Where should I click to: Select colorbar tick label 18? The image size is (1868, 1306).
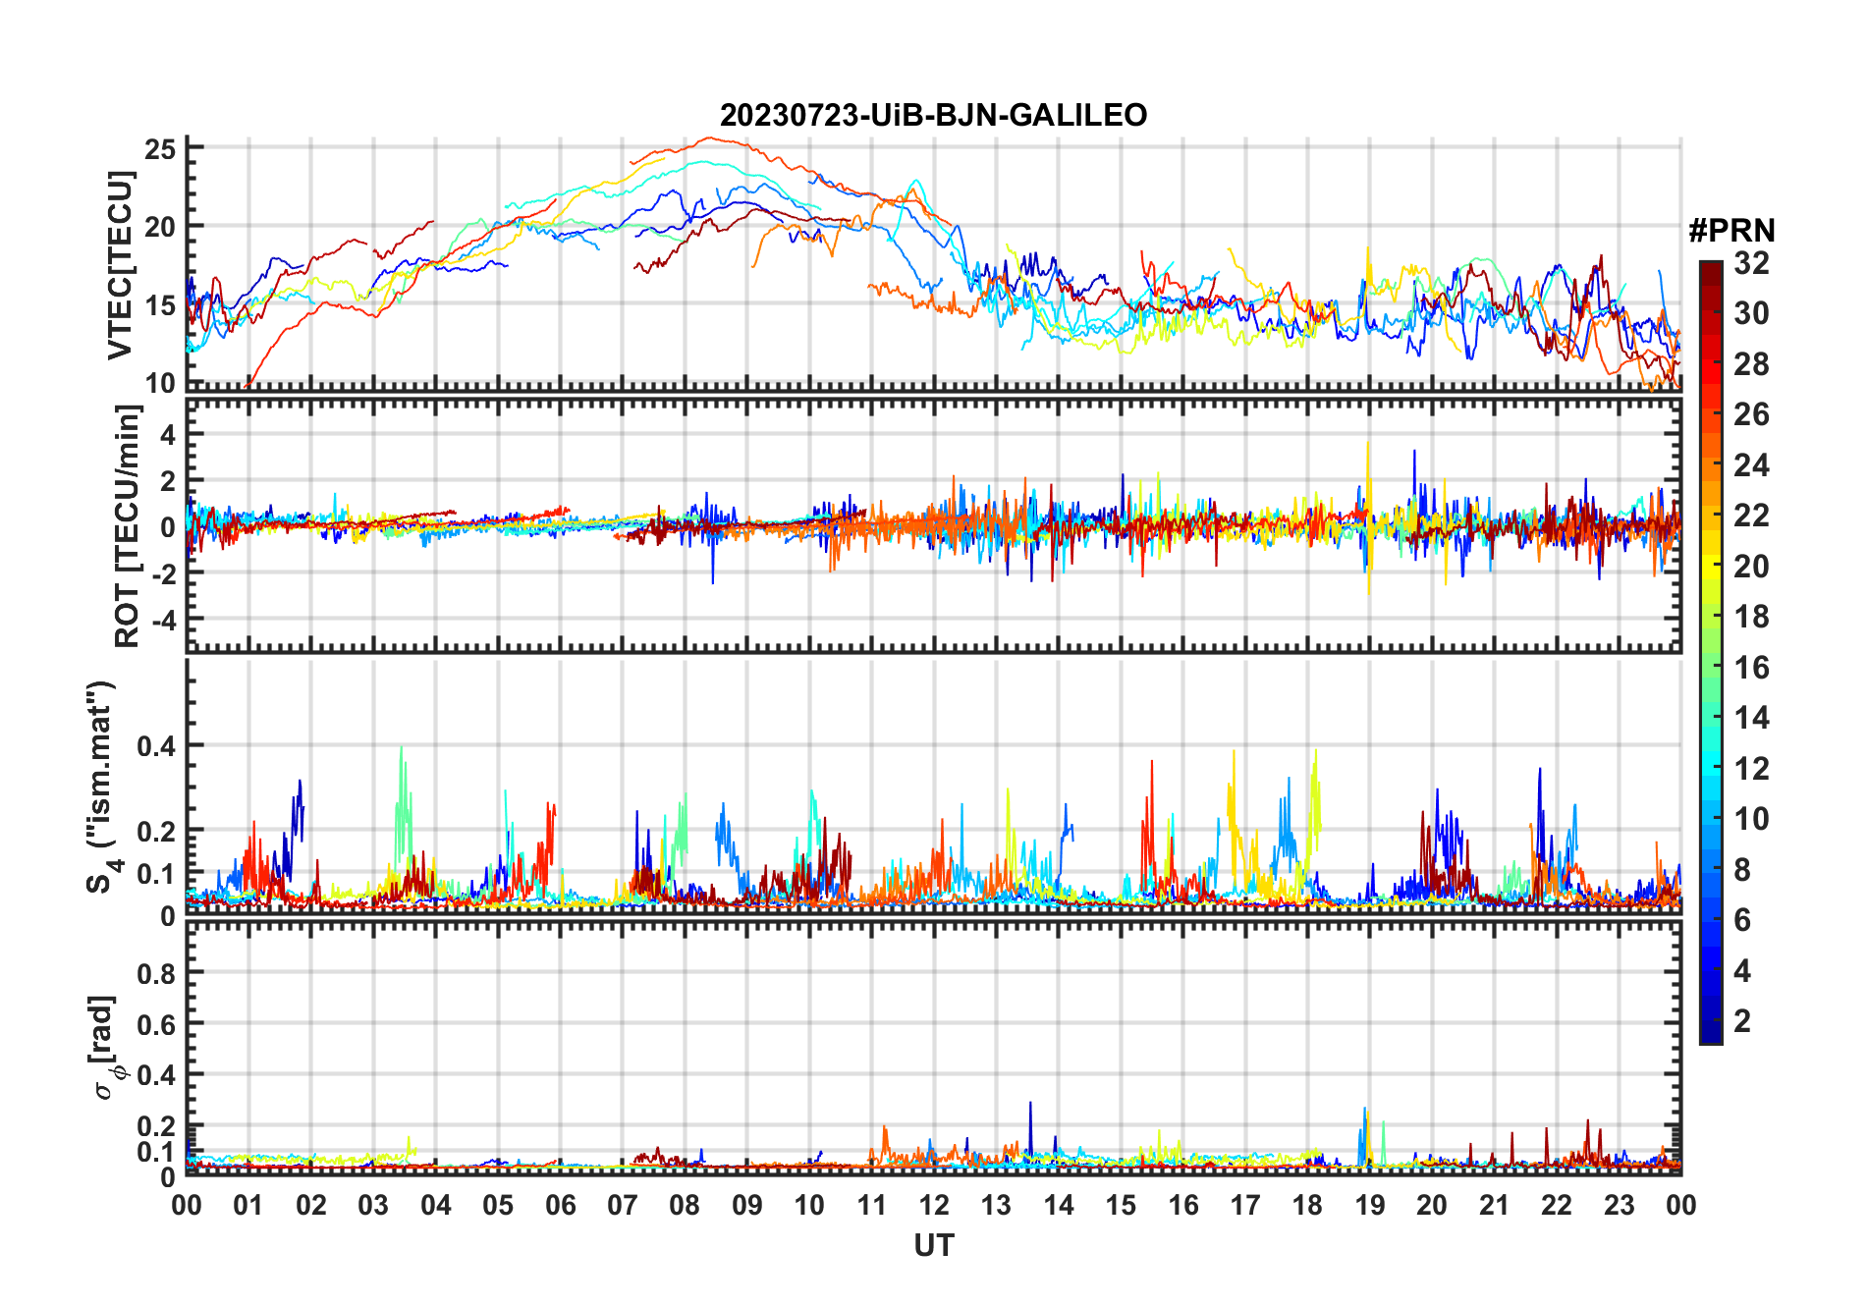[1751, 617]
